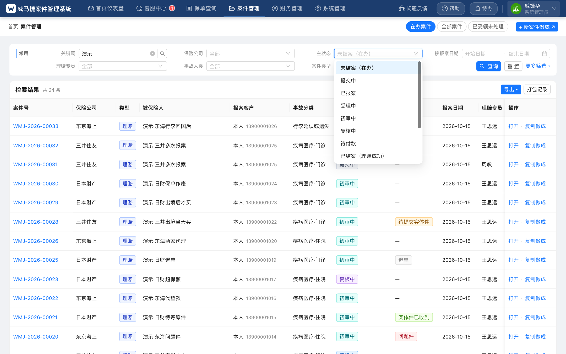Expand the 理赔专员 dropdown

click(123, 66)
